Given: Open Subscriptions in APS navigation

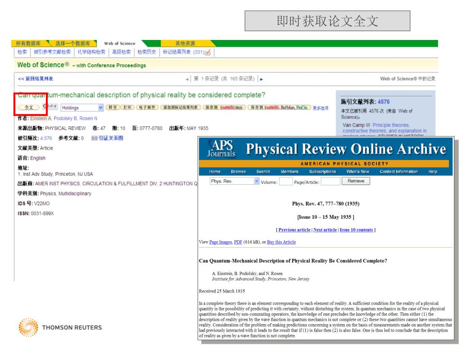Looking at the screenshot, I should point(322,172).
